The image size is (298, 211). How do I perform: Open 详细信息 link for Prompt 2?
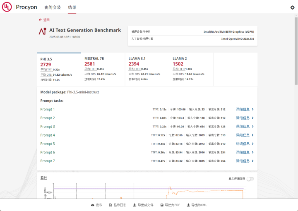coord(243,118)
